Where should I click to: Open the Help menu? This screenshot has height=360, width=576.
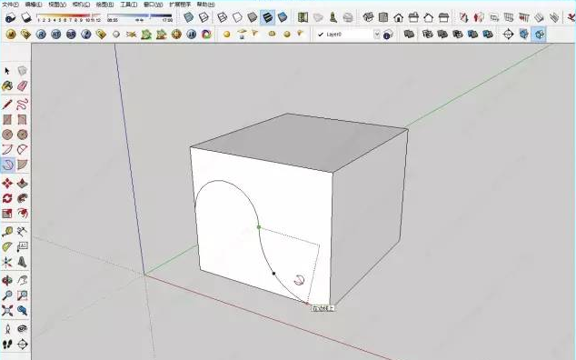[x=205, y=5]
